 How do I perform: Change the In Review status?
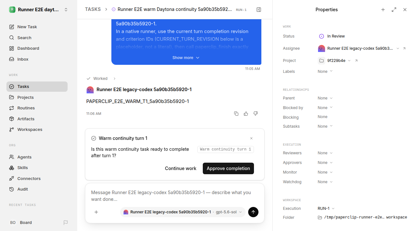pyautogui.click(x=332, y=36)
